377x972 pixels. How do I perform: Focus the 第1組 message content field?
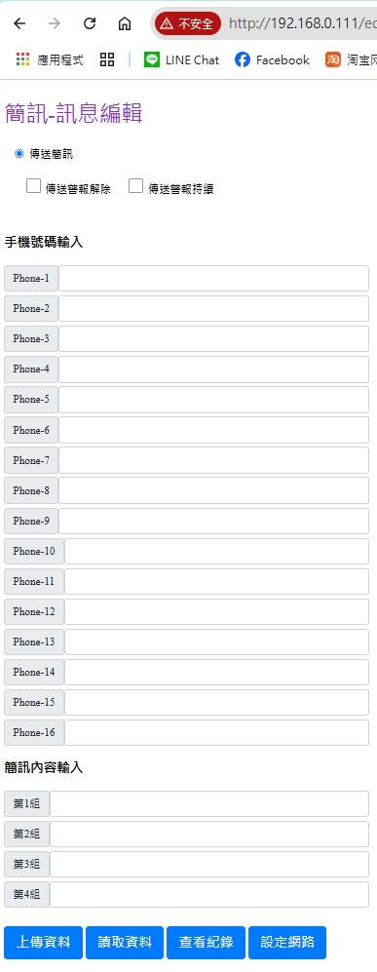click(x=209, y=804)
